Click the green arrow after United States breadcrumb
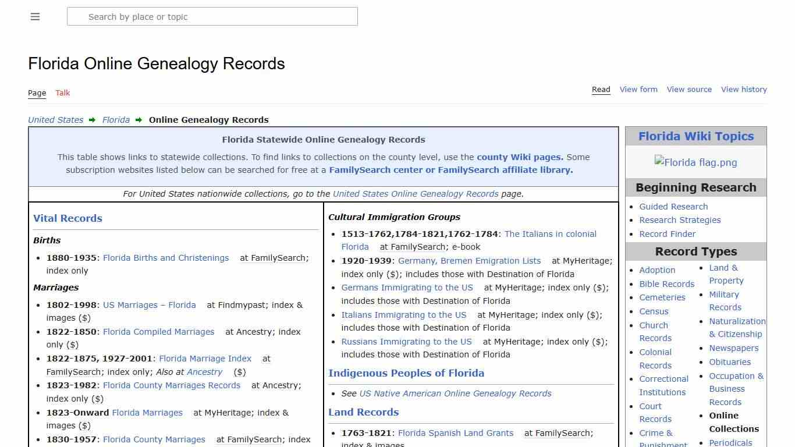The image size is (795, 447). 92,120
